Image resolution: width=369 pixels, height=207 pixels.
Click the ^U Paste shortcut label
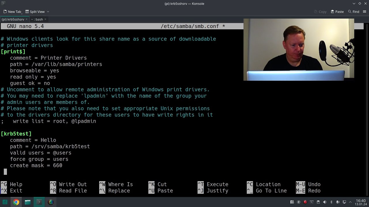[x=161, y=191]
